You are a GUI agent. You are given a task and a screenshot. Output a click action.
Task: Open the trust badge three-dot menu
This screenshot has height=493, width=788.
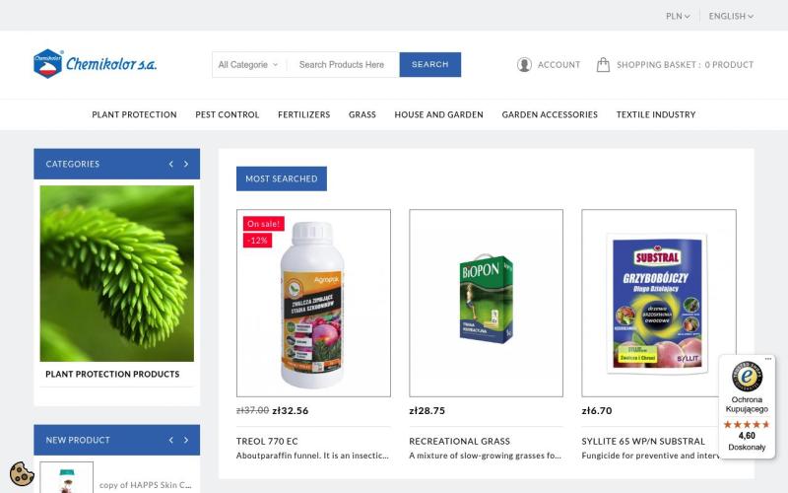click(x=768, y=359)
